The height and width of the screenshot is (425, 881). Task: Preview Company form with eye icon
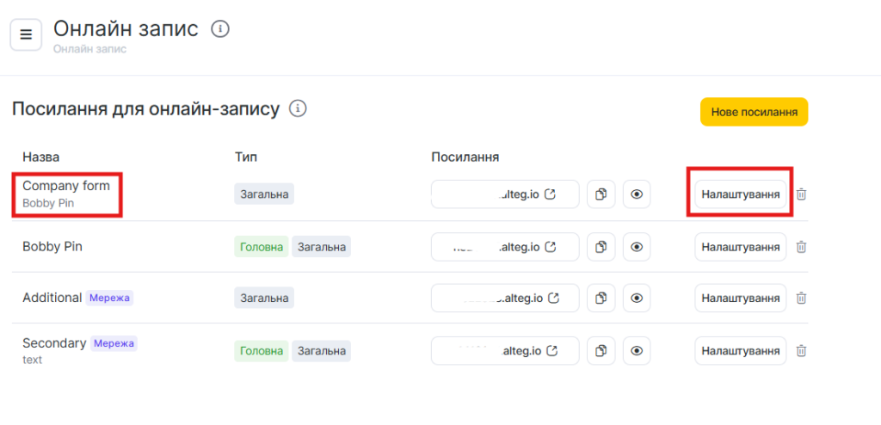pyautogui.click(x=637, y=194)
